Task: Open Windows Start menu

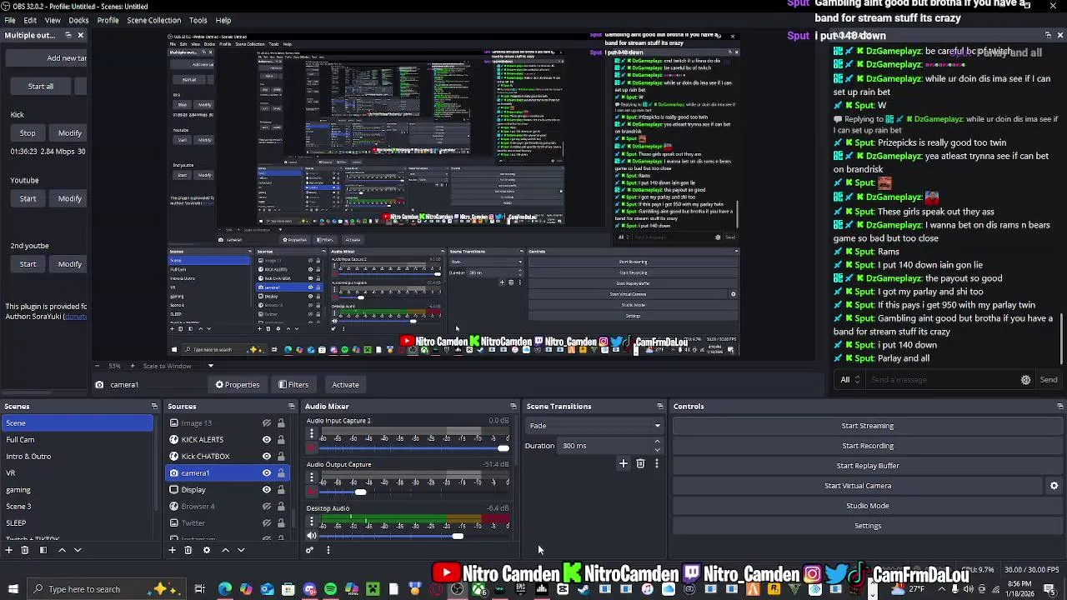Action: pos(13,589)
